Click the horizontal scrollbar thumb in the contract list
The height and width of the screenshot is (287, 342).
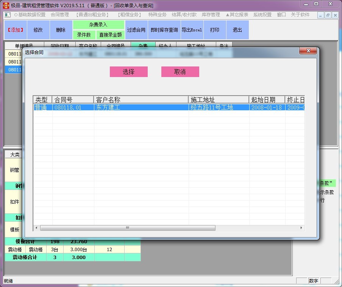[128, 228]
